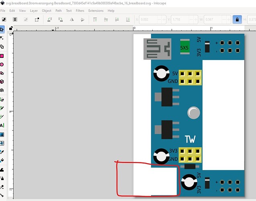Decrease W value with minus button
Image resolution: width=256 pixels, height=201 pixels.
pos(224,19)
